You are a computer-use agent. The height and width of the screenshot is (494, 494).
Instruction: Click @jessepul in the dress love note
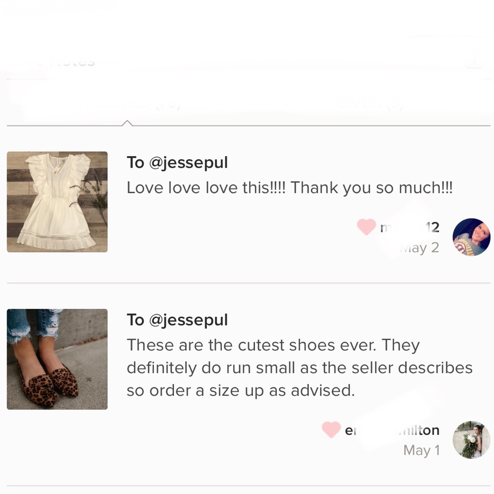188,163
